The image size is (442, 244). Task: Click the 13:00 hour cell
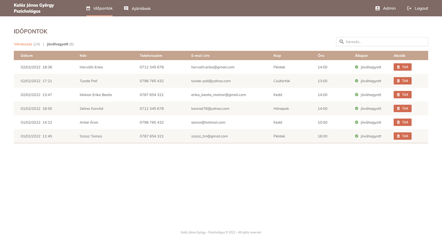click(x=322, y=81)
